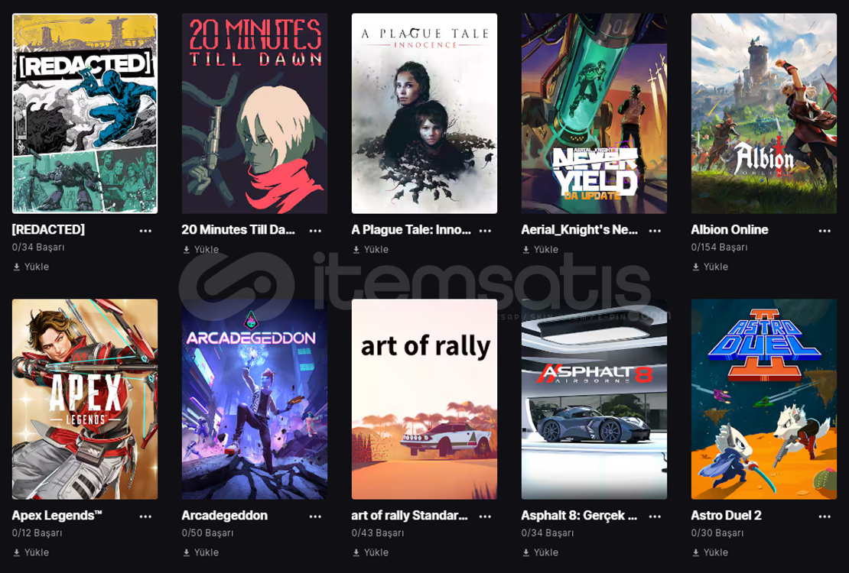Select the 20 Minutes Till Dawn cover art
849x573 pixels.
[255, 114]
